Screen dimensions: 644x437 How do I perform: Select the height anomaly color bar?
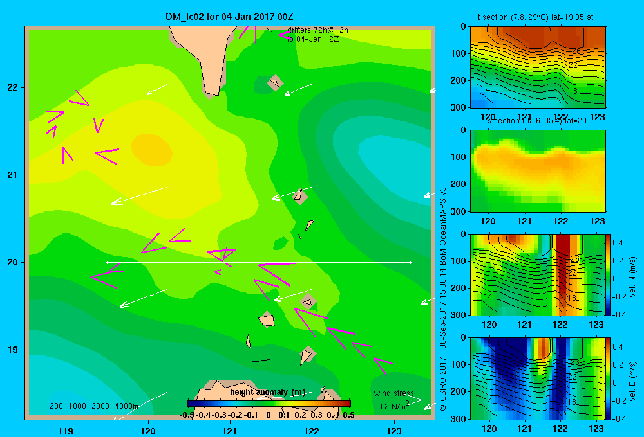269,404
